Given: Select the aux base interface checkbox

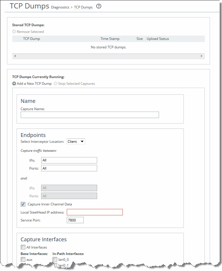Looking at the screenshot, I should coord(23,259).
